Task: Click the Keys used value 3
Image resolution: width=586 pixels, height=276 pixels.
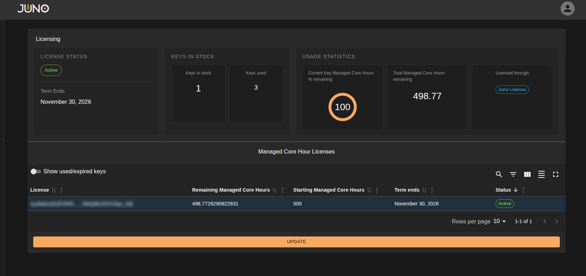Action: tap(256, 88)
